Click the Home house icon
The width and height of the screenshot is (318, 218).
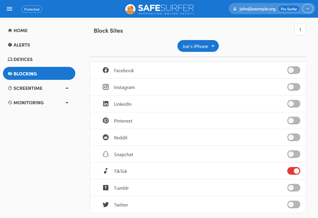(x=10, y=30)
